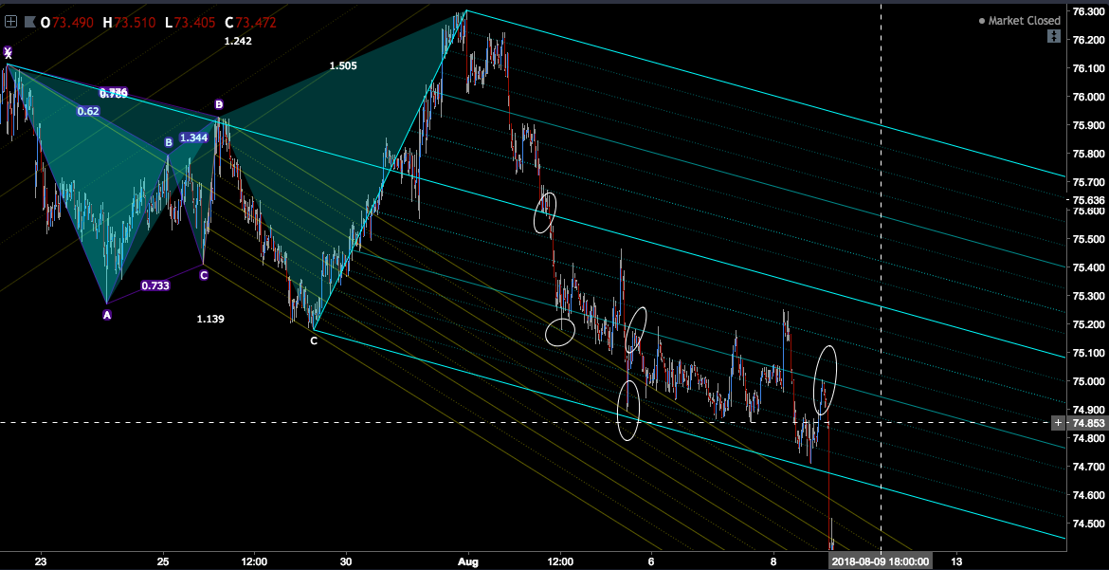1109x570 pixels.
Task: Select the large white ellipse near 75.100
Action: tap(826, 379)
